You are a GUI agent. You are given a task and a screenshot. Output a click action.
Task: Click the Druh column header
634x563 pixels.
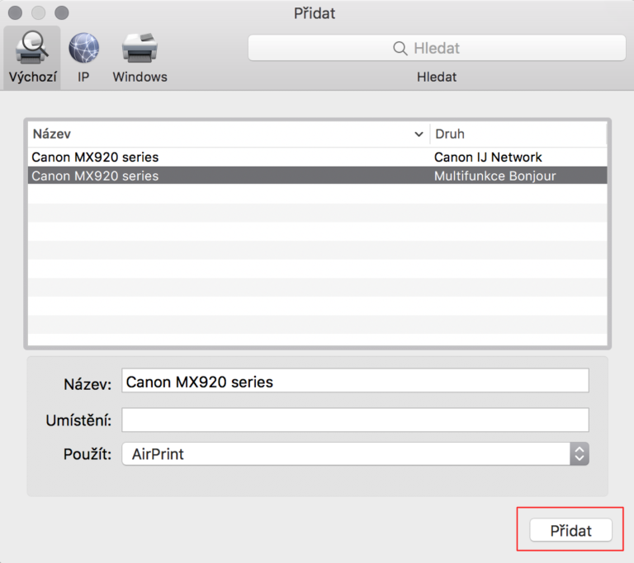click(x=518, y=134)
